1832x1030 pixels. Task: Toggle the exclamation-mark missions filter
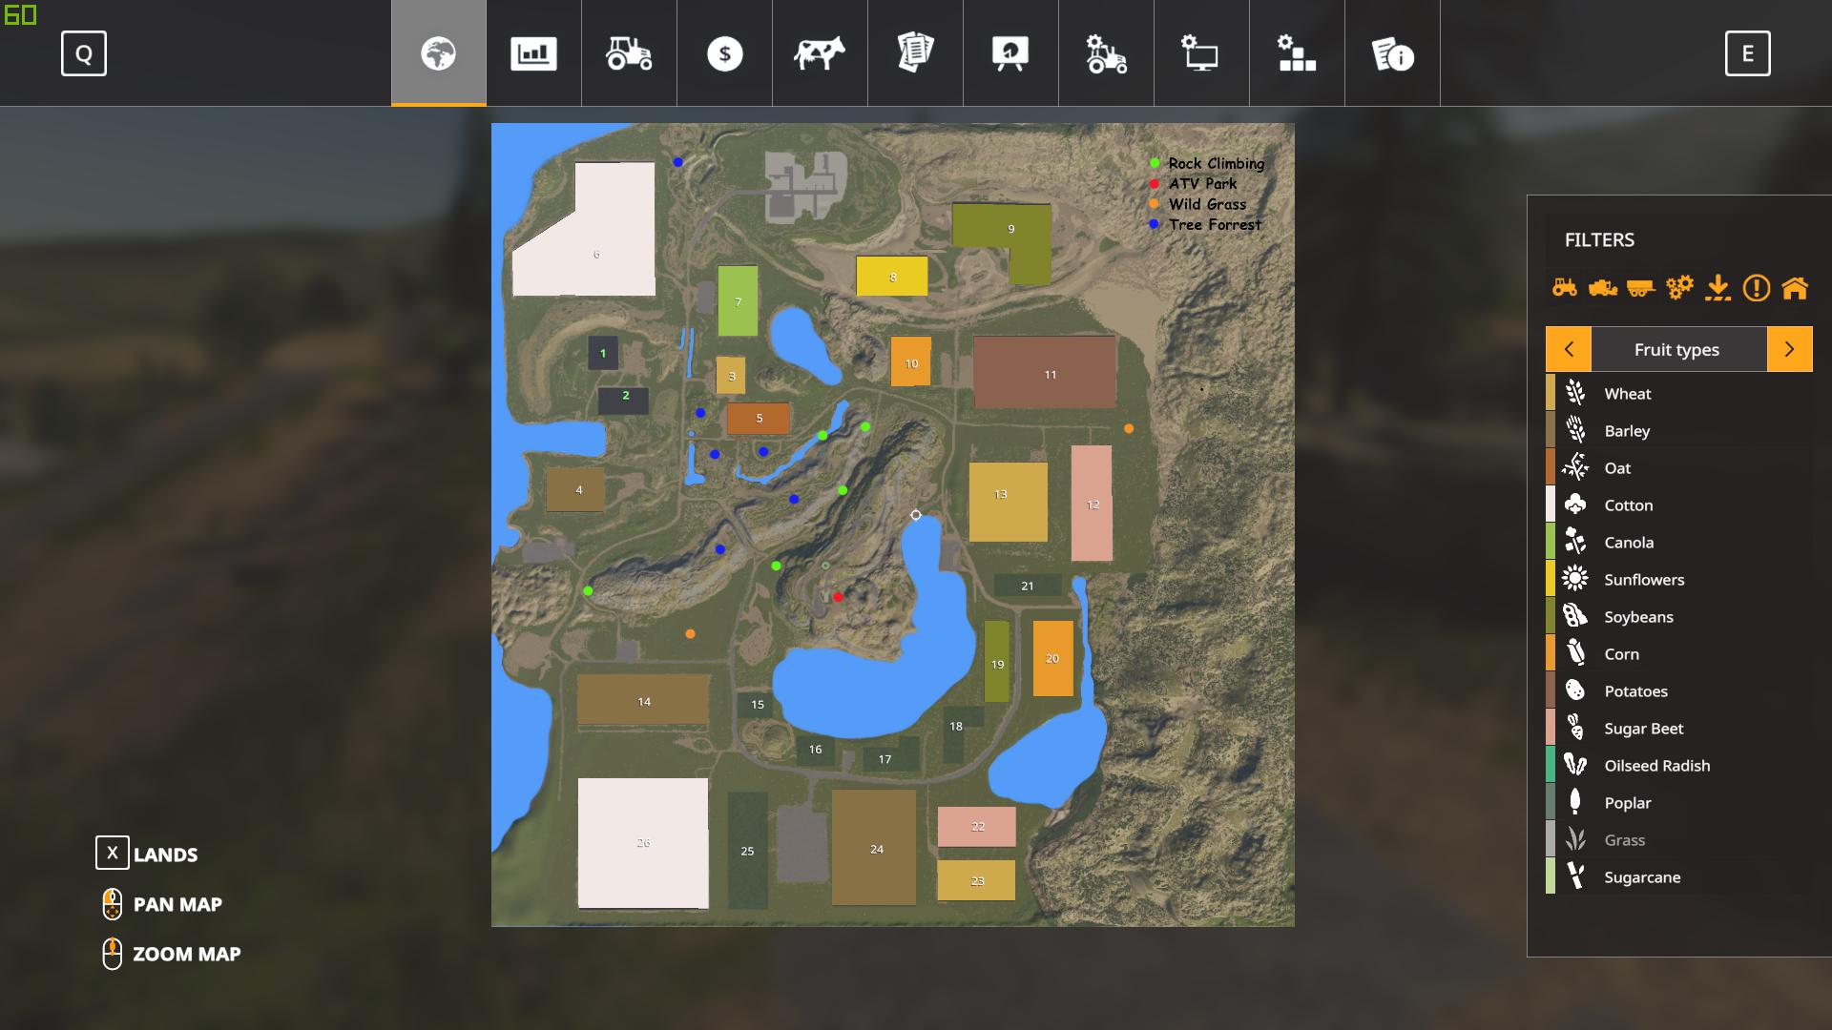(x=1756, y=287)
